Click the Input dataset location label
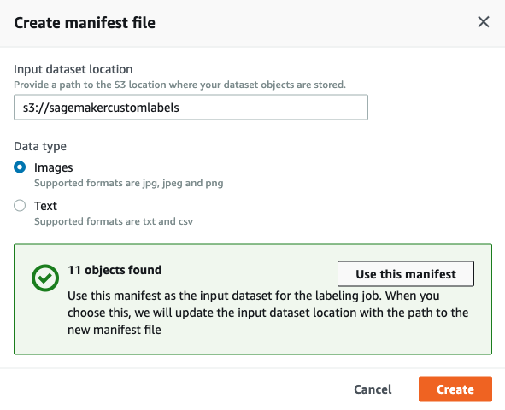Viewport: 505px width, 410px height. (73, 69)
